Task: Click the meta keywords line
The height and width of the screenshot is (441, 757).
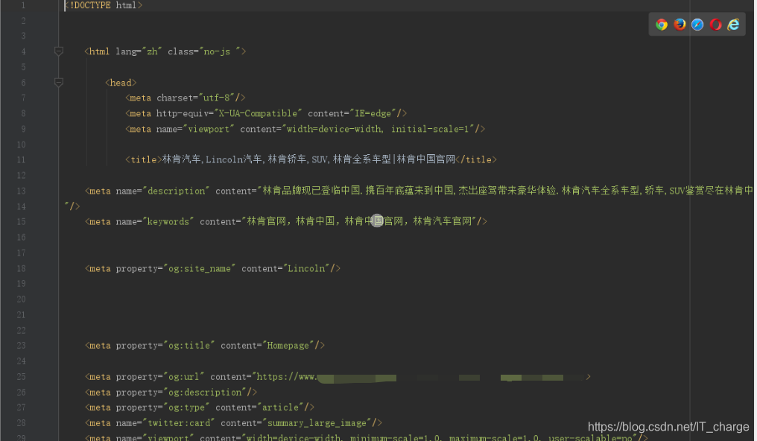Action: (286, 221)
